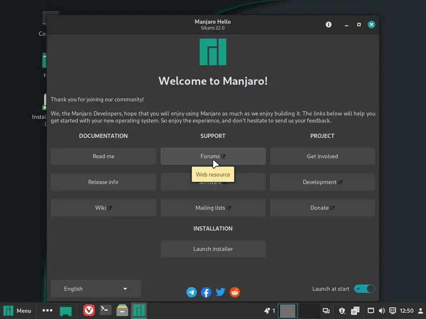The width and height of the screenshot is (426, 319).
Task: Close the Manjaro Hello window
Action: coord(372,25)
